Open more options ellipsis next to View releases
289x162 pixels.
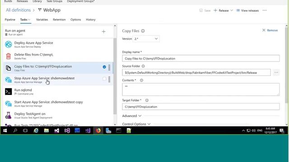265,10
